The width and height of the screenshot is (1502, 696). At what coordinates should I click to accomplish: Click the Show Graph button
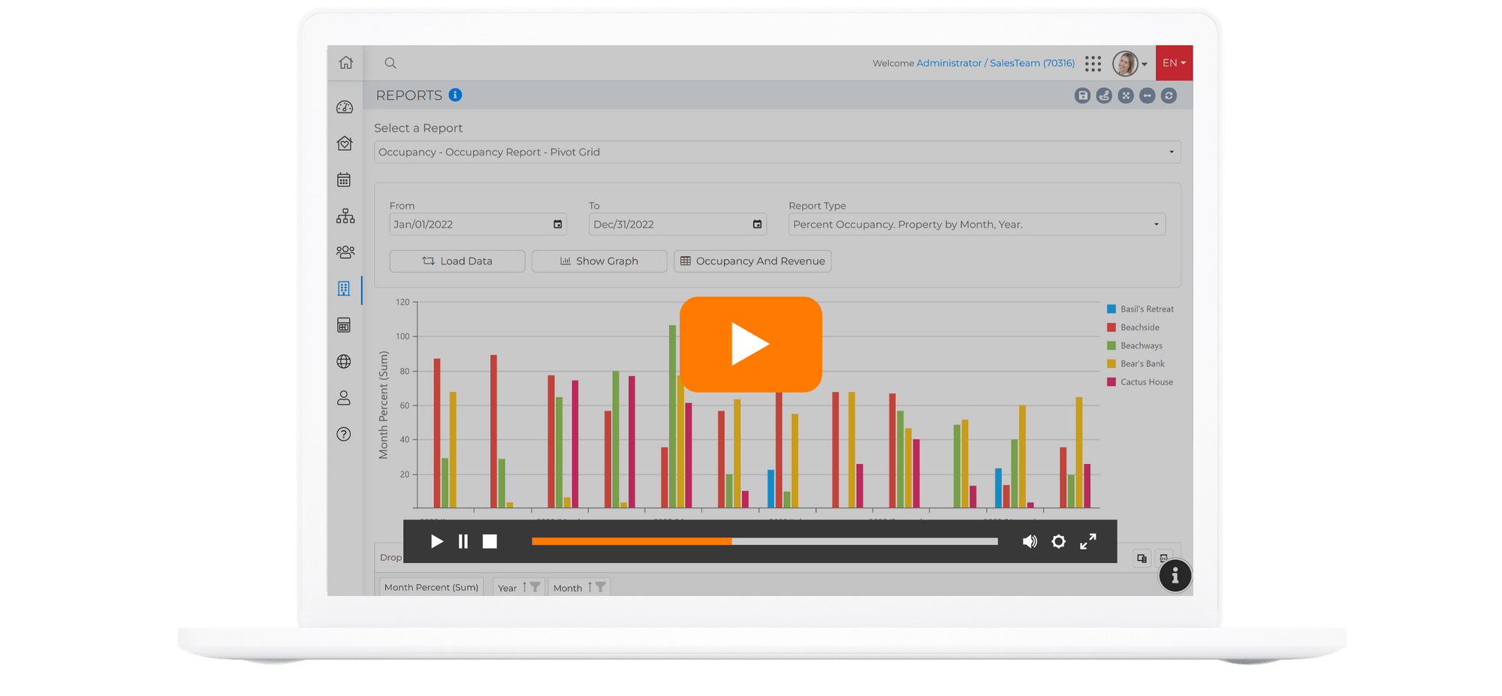tap(599, 261)
